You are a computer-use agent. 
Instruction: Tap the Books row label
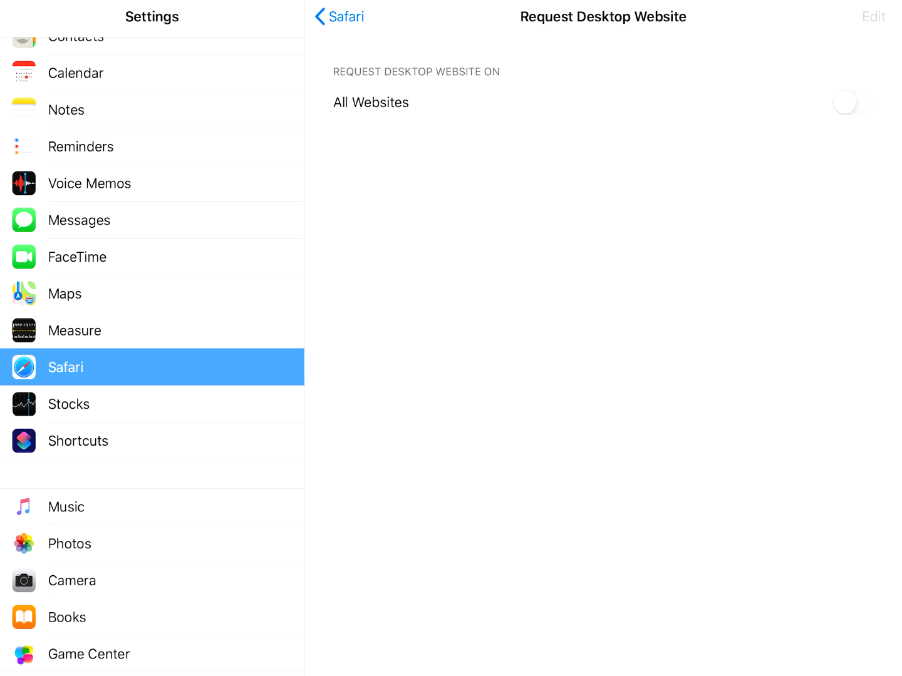[67, 617]
